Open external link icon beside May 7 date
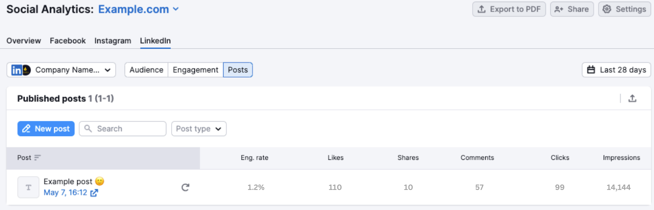 pos(94,193)
